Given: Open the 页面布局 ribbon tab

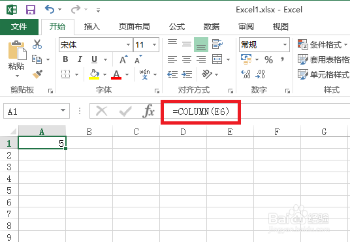Looking at the screenshot, I should click(x=134, y=27).
